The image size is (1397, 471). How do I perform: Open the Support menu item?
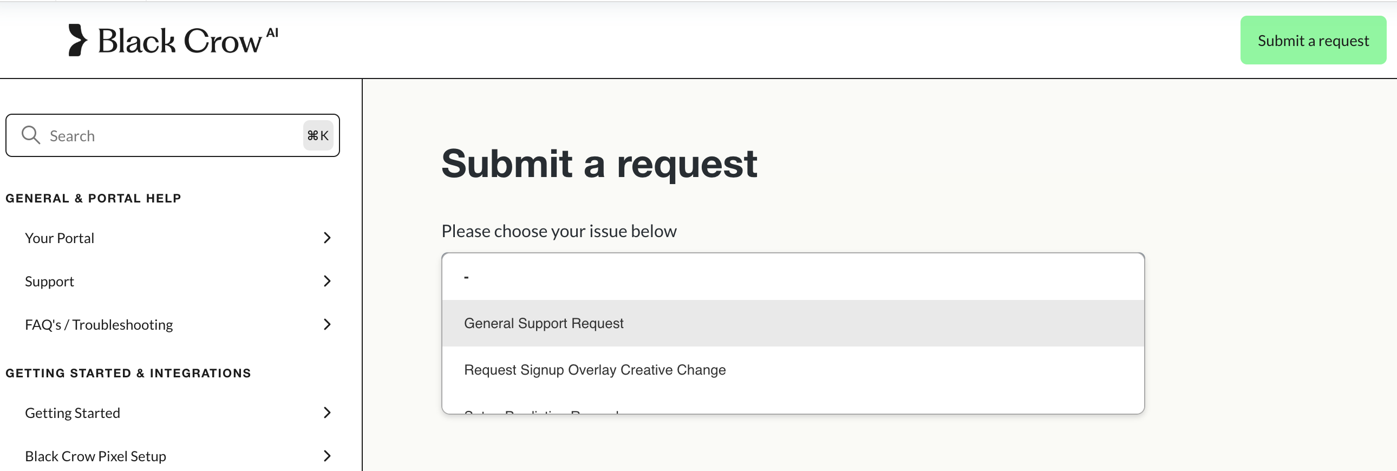(x=49, y=282)
